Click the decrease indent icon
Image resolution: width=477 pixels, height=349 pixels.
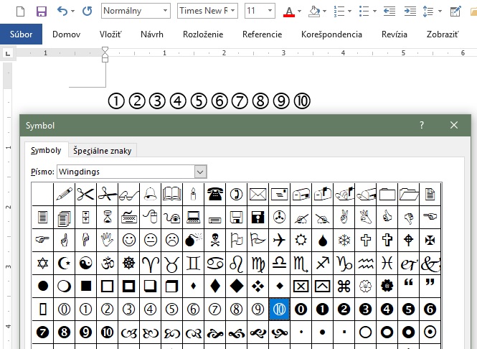pyautogui.click(x=389, y=11)
